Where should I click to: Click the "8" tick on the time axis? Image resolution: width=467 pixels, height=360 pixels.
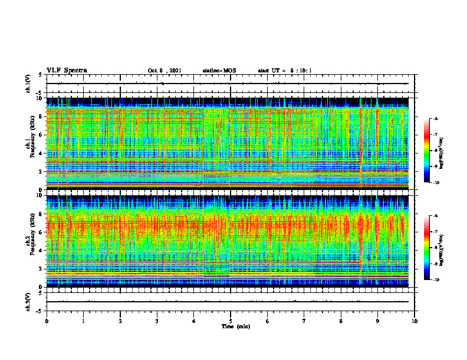341,321
